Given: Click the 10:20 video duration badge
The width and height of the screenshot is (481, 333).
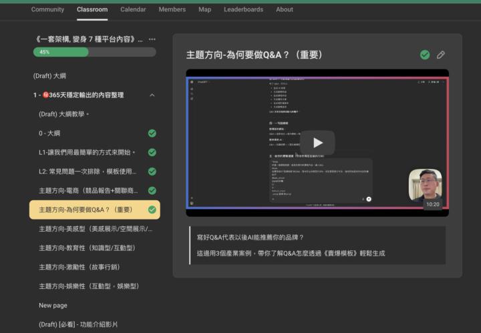Looking at the screenshot, I should (432, 204).
